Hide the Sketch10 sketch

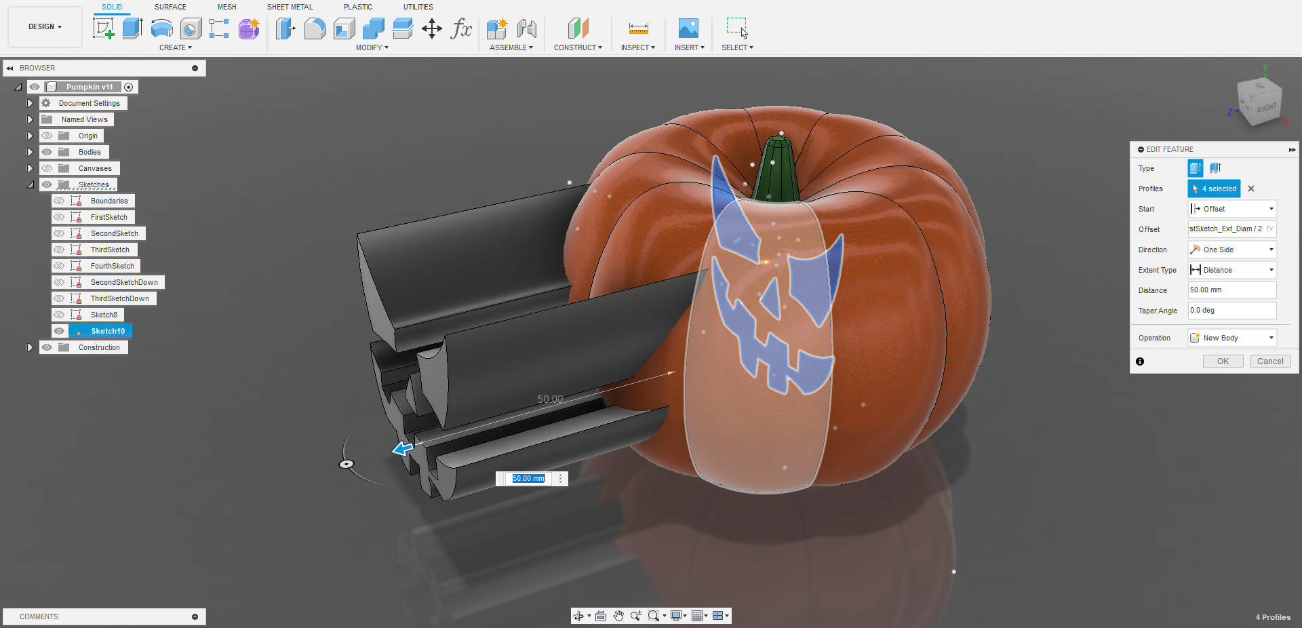click(59, 331)
